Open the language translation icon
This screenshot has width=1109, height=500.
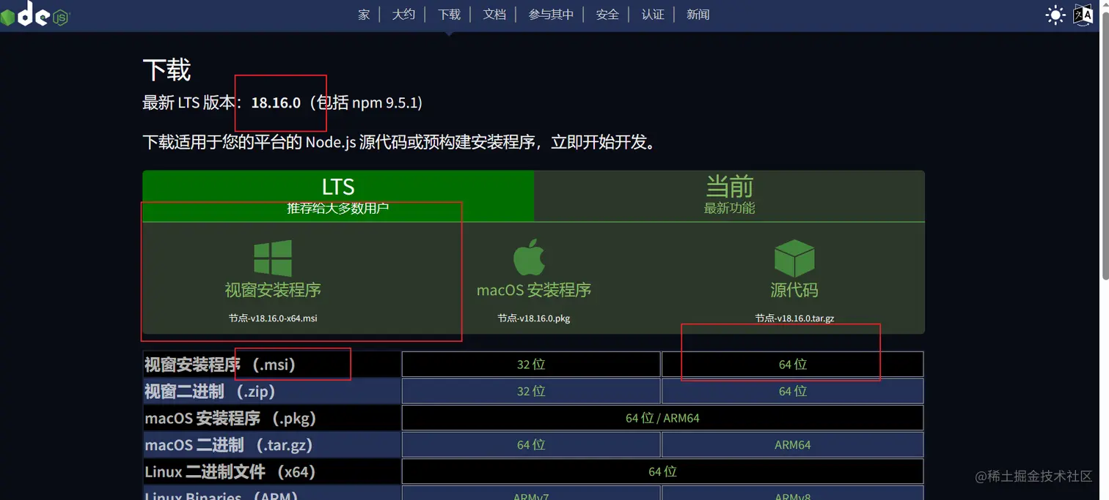1083,15
